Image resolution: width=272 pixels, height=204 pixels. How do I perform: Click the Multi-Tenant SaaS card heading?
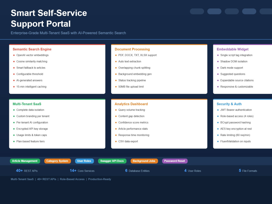pos(27,104)
